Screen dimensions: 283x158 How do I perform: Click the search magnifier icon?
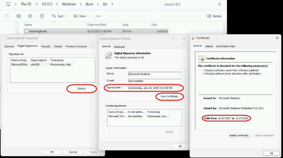click(220, 4)
